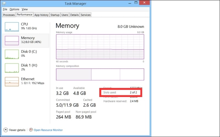
Task: Click the 60 seconds axis label
Action: tap(62, 61)
